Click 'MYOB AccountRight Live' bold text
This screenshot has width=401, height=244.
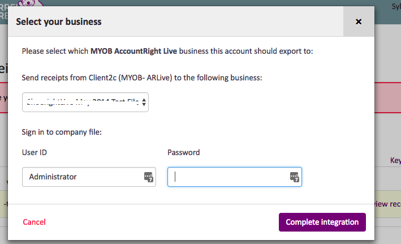tap(133, 51)
